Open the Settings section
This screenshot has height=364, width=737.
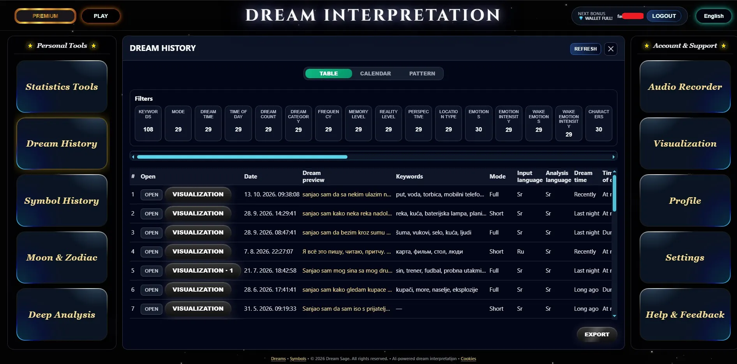[x=685, y=257]
